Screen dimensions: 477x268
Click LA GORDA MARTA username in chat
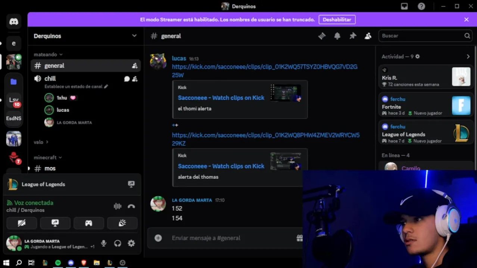pos(192,200)
